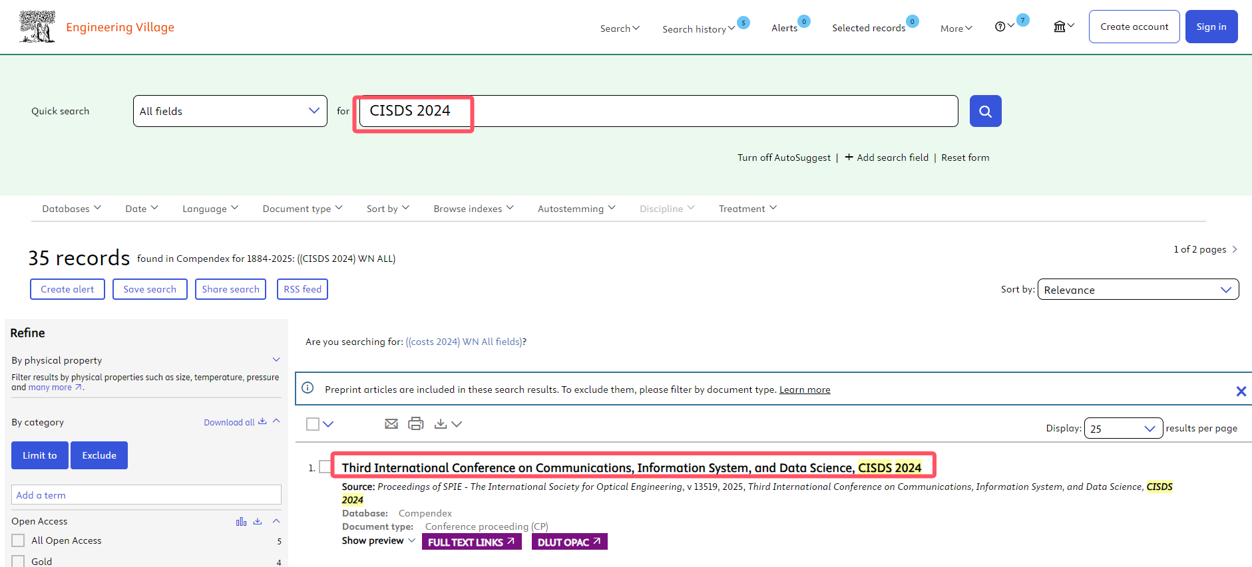
Task: Click the Exclude button
Action: tap(99, 455)
